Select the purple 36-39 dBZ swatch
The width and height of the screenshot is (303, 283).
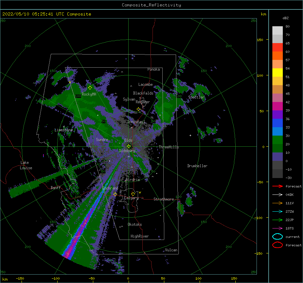(x=277, y=115)
